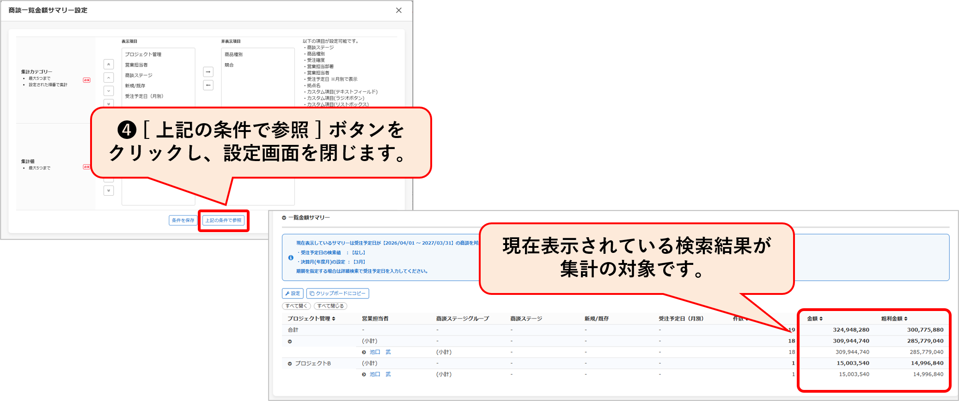Move selected 集計カテゴリー item down one
This screenshot has height=401, width=959.
pyautogui.click(x=109, y=91)
